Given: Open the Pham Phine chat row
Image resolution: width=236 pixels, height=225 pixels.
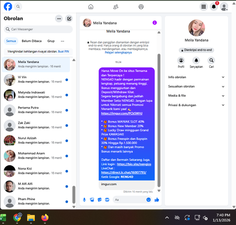Looking at the screenshot, I should tap(36, 202).
